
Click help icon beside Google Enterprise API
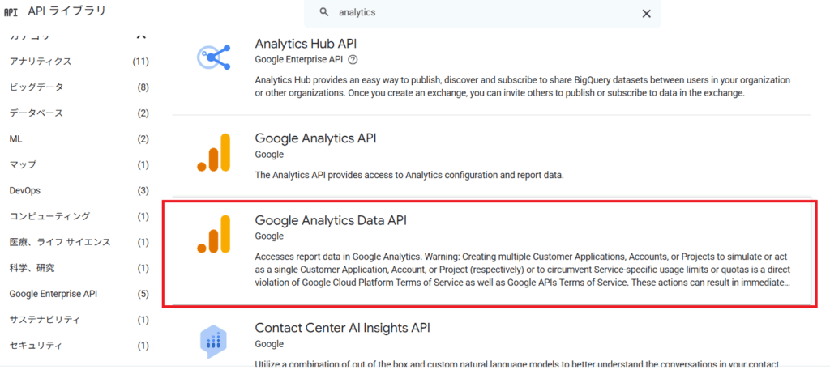[353, 59]
